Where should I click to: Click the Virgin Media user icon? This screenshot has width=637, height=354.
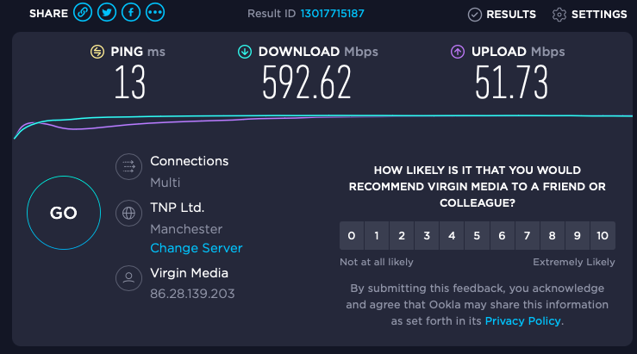tap(128, 278)
